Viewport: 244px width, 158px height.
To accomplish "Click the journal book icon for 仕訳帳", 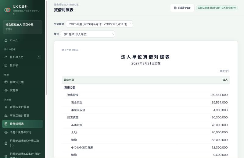I will 6,65.
